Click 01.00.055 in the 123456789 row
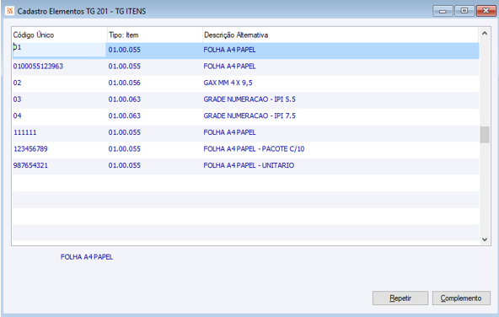The width and height of the screenshot is (499, 317). click(125, 149)
